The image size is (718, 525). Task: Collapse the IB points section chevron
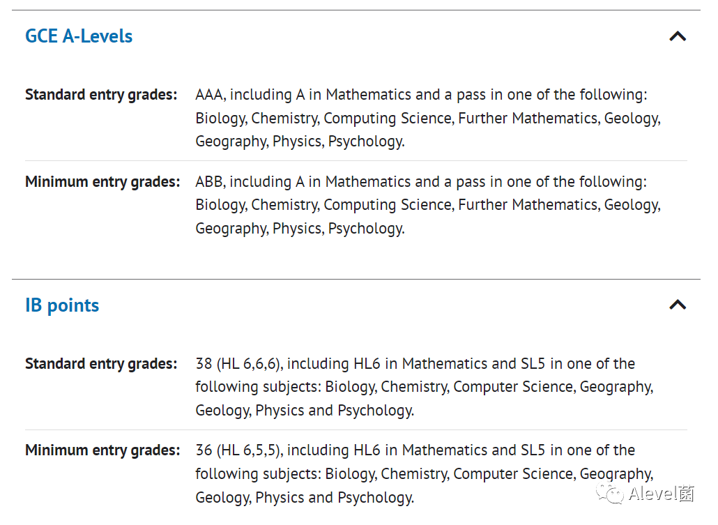pos(678,305)
